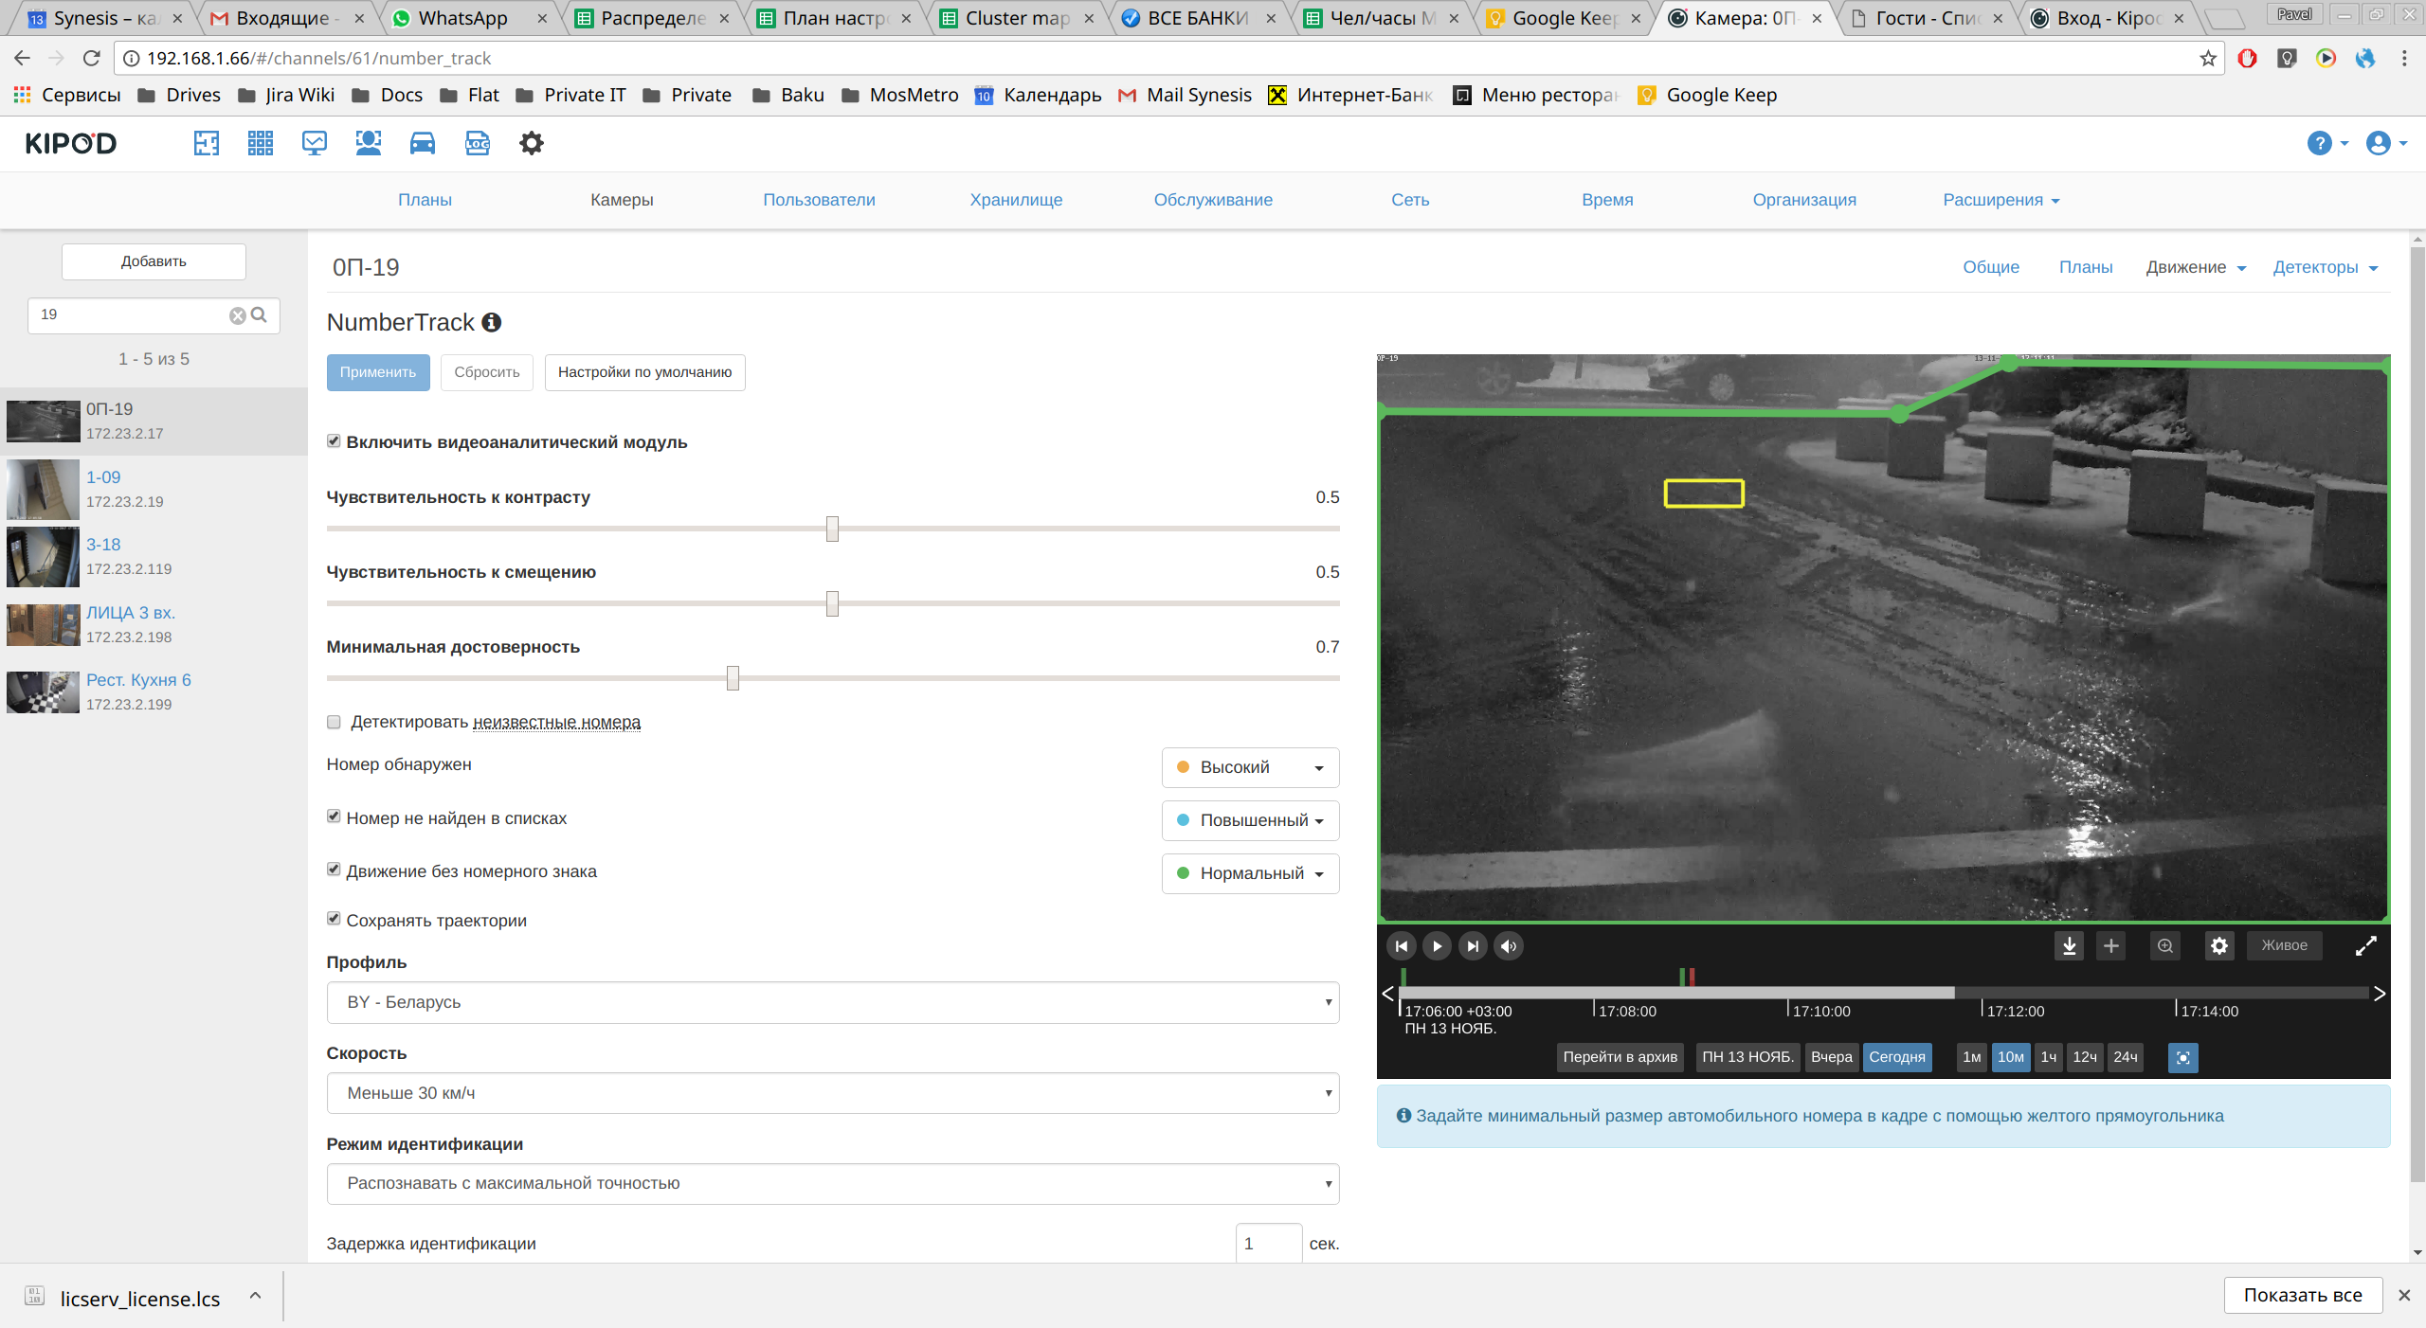Open the 'Высокий' priority dropdown
Viewport: 2426px width, 1328px height.
click(x=1250, y=767)
